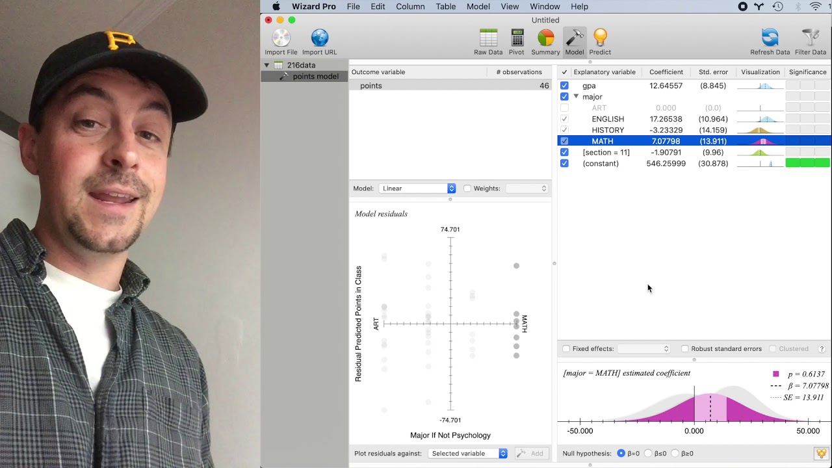Select the Model hammer tool
Image resolution: width=832 pixels, height=468 pixels.
[x=575, y=42]
